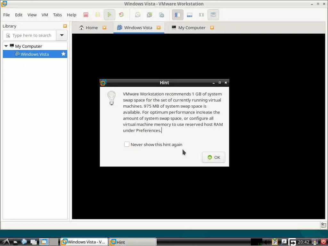The width and height of the screenshot is (328, 246).
Task: Click OK in the Hint dialog
Action: (x=214, y=157)
